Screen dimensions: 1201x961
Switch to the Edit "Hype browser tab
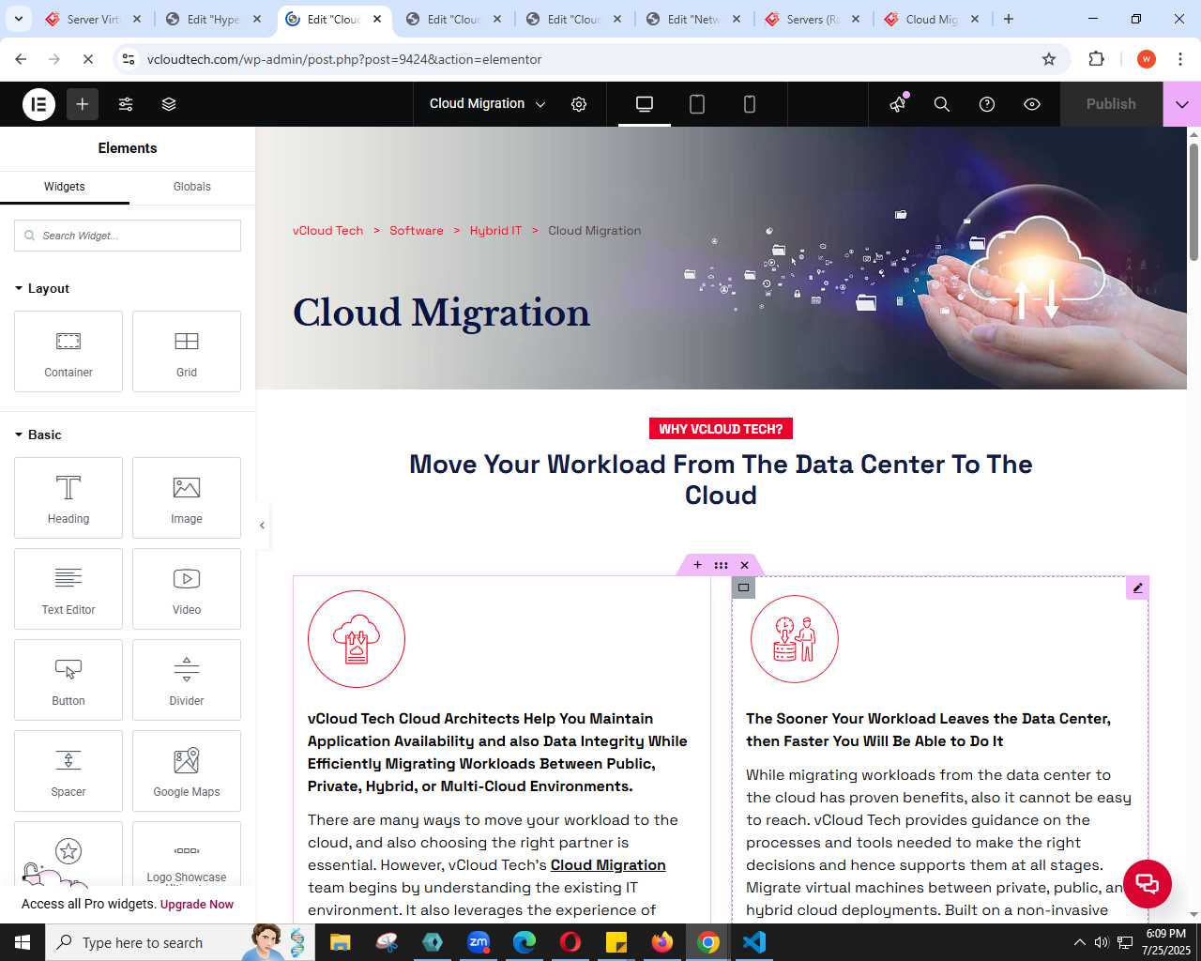[x=214, y=19]
